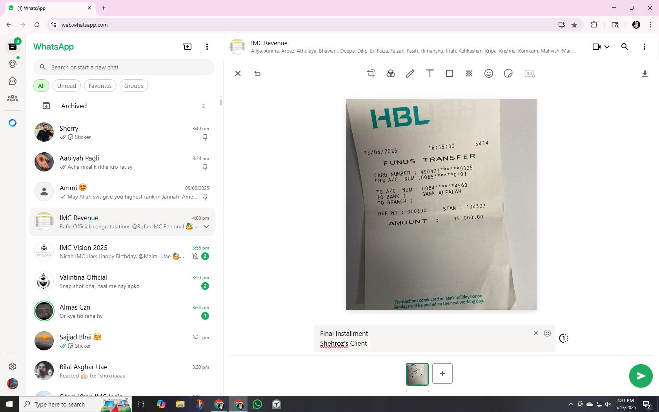Add another file with plus button
The image size is (659, 412).
click(x=442, y=374)
